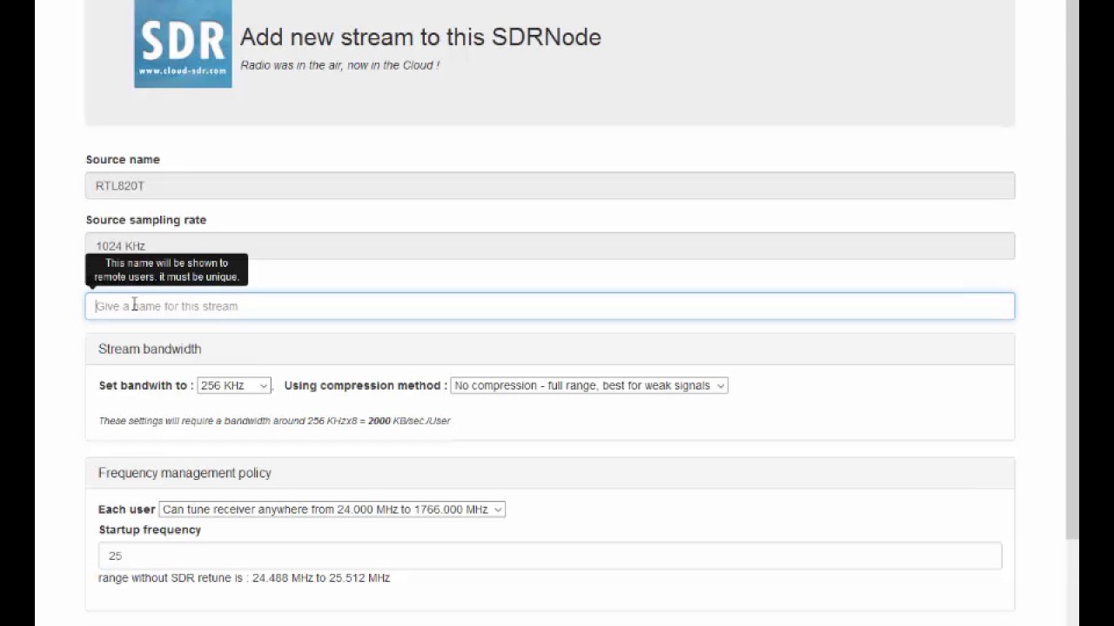Viewport: 1114px width, 626px height.
Task: Click the 'Source name' label
Action: (x=123, y=159)
